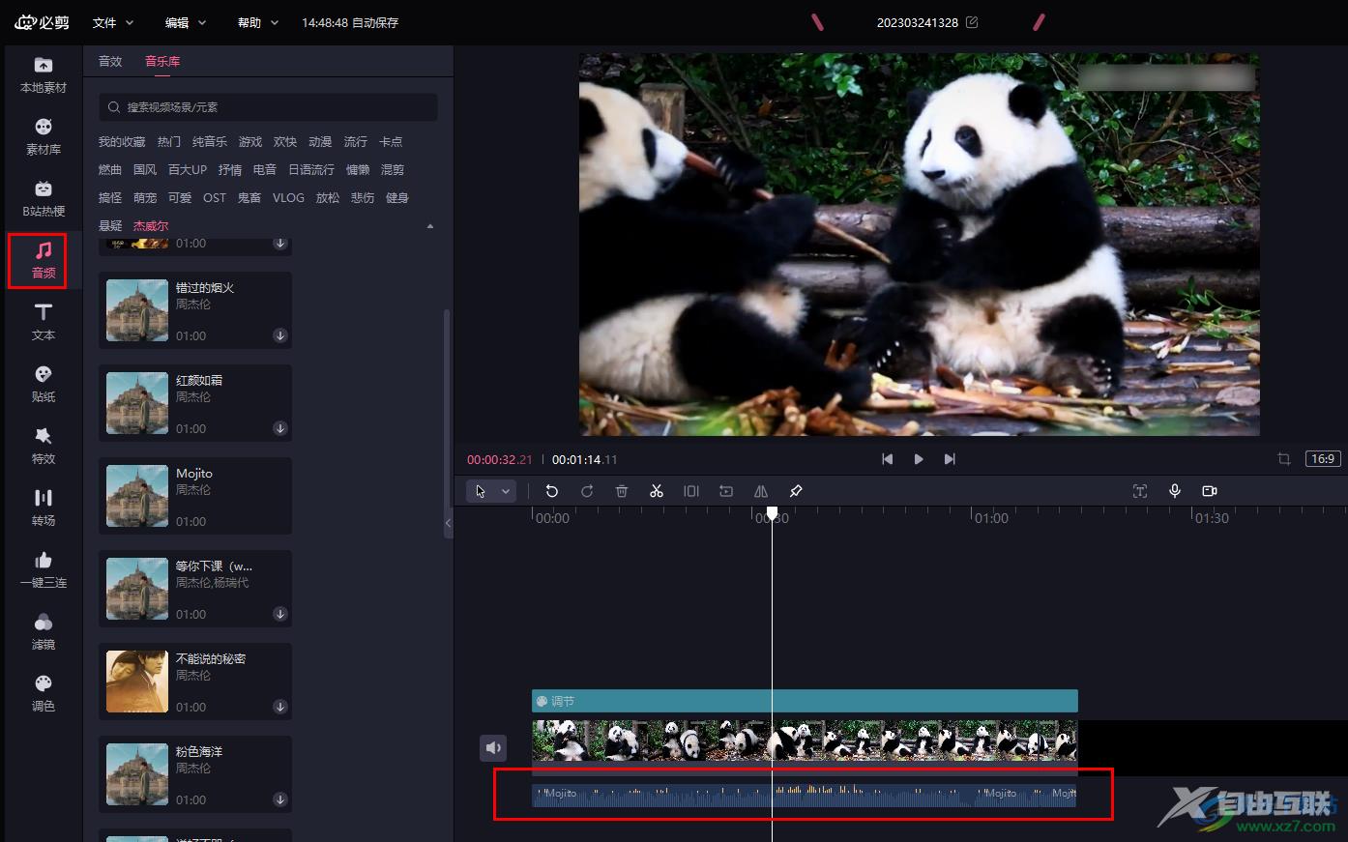
Task: Filter music by 热门 category
Action: coord(169,142)
